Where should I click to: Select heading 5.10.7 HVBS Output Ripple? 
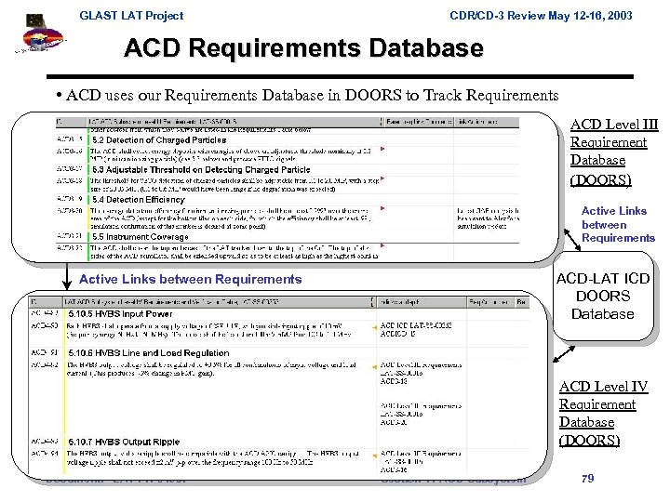[x=124, y=442]
